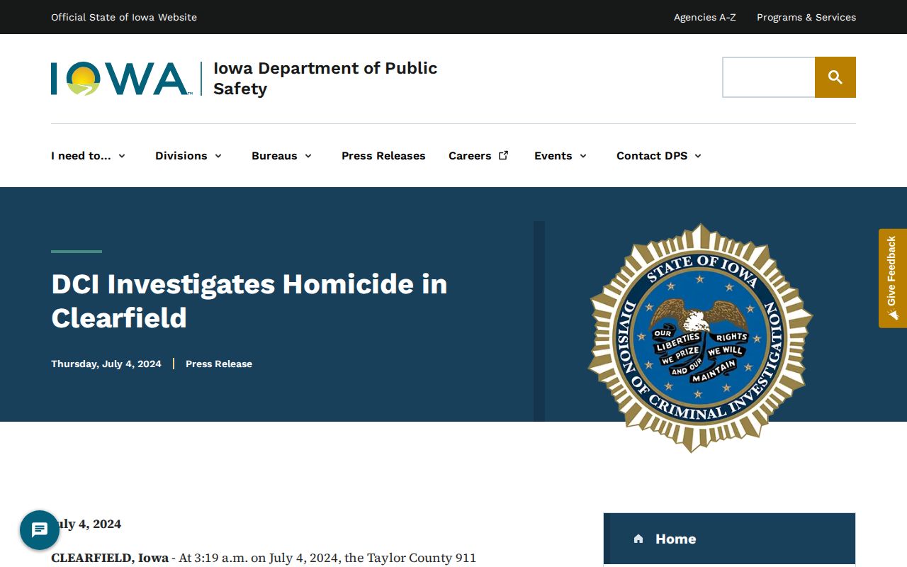This screenshot has height=567, width=907.
Task: Click into the site search field
Action: tap(769, 77)
